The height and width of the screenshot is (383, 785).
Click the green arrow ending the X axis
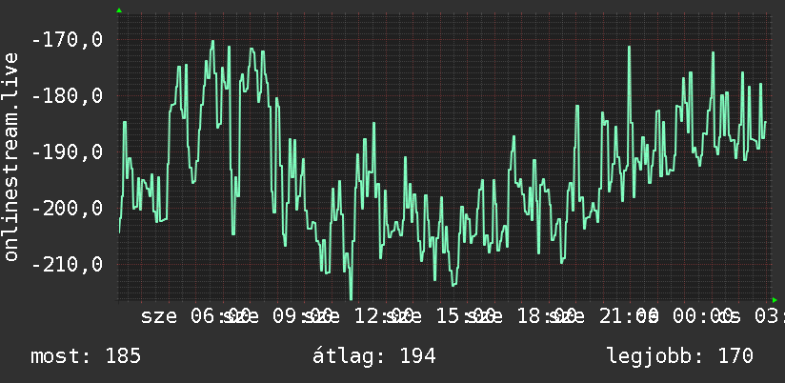click(775, 300)
